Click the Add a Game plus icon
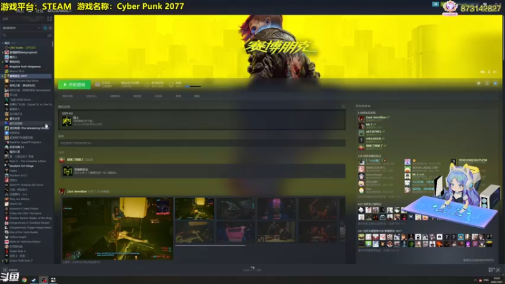The width and height of the screenshot is (505, 284). [x=5, y=270]
